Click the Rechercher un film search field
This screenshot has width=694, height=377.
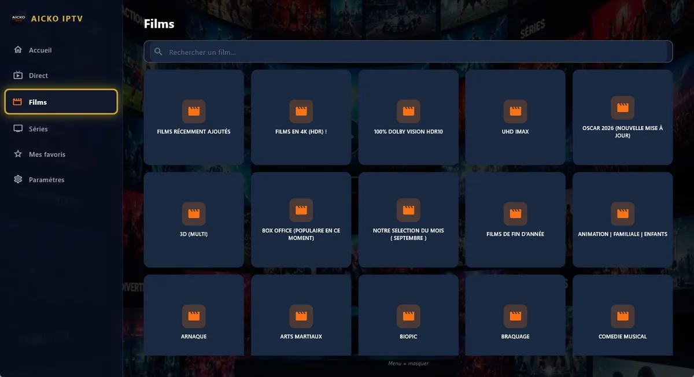(408, 52)
